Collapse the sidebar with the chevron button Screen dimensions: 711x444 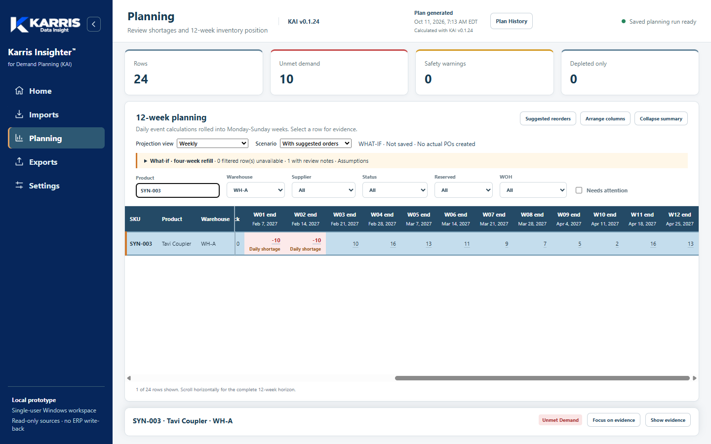click(94, 24)
